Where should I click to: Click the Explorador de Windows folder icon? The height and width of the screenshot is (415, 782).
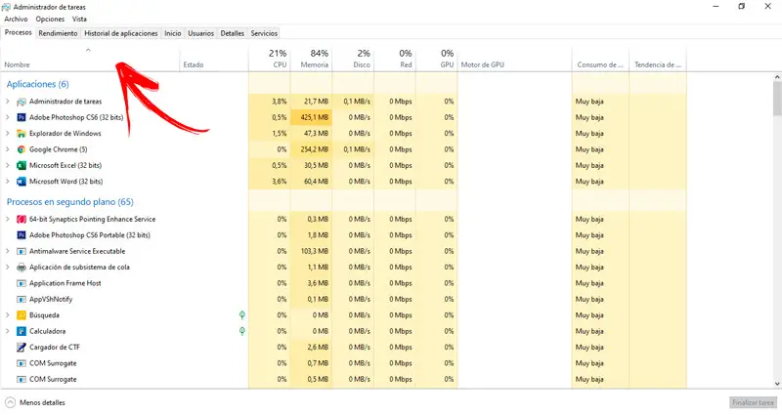[22, 134]
